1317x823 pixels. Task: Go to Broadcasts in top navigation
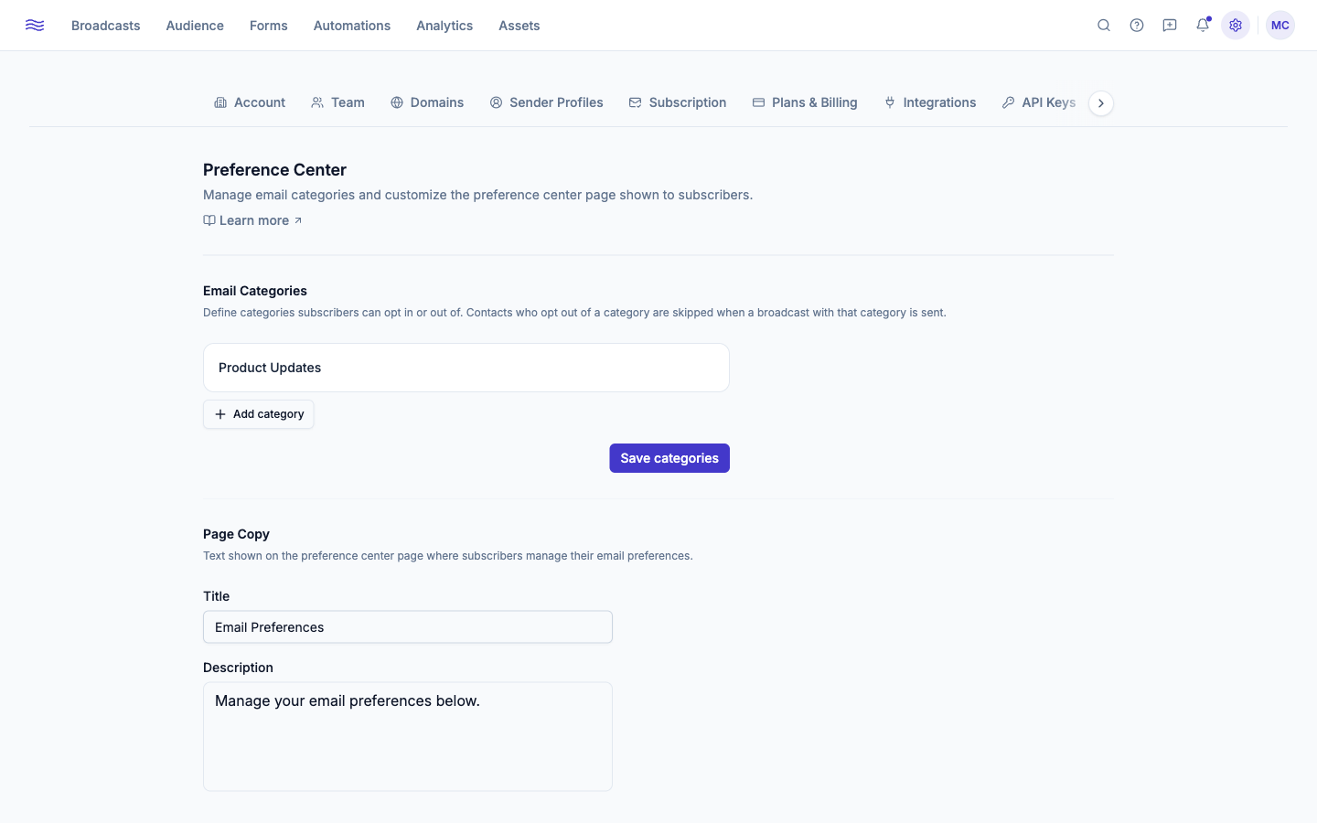click(106, 26)
